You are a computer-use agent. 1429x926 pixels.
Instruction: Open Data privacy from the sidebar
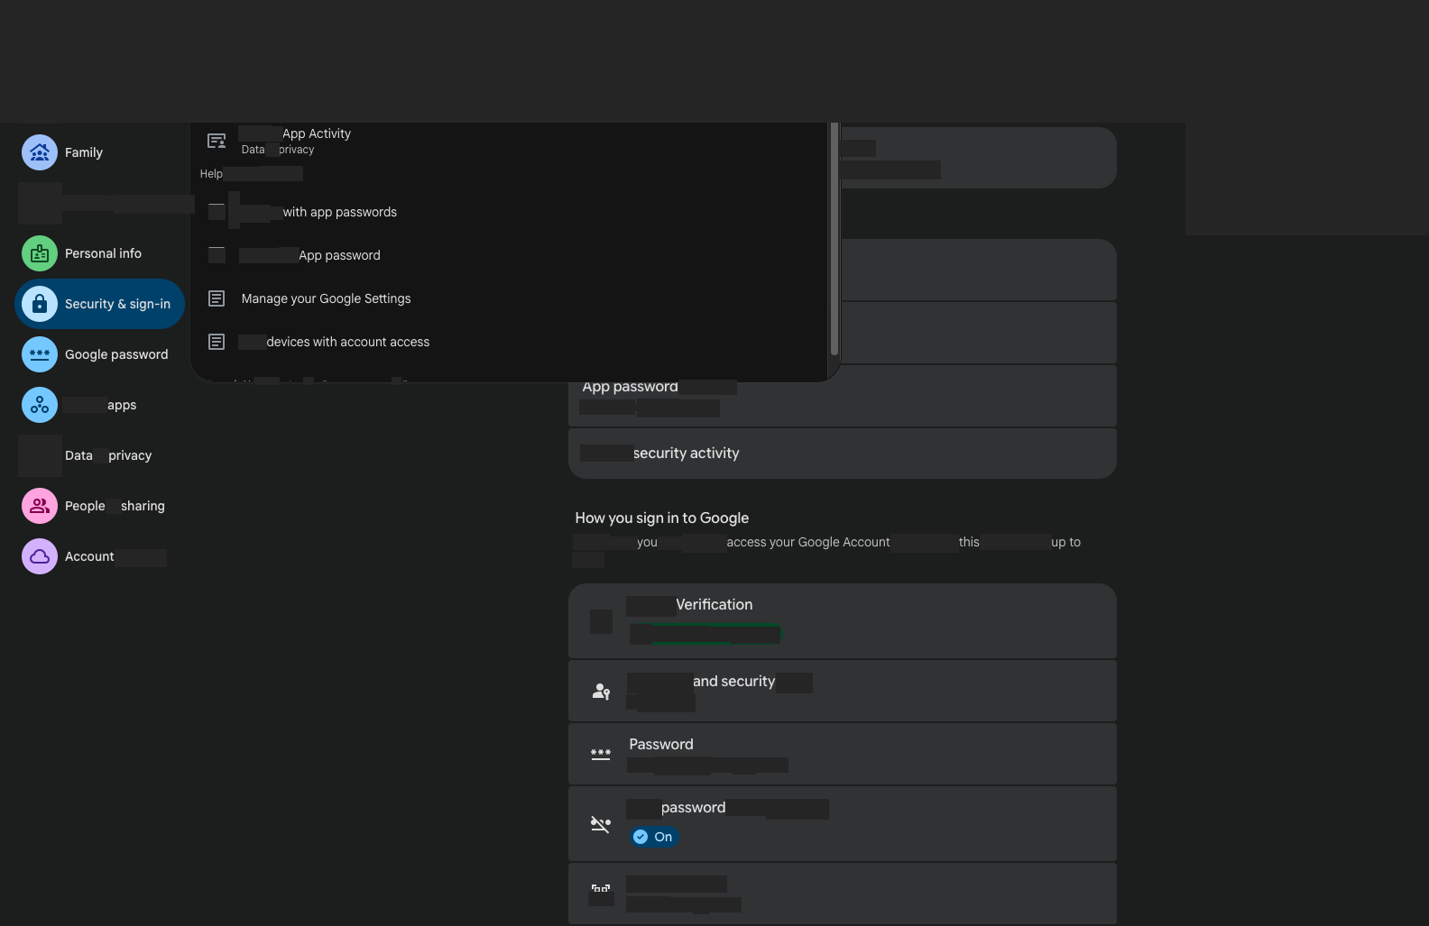(99, 455)
